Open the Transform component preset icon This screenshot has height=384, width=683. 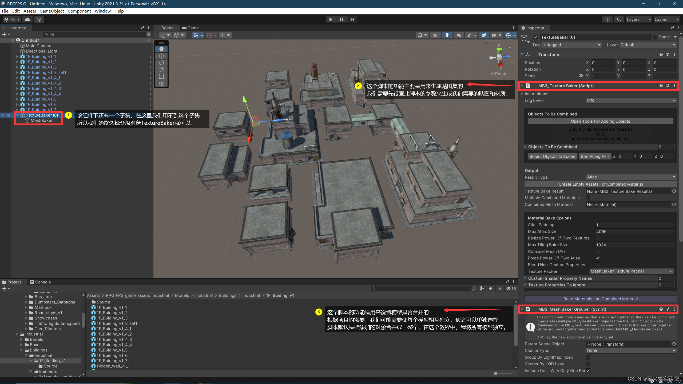click(668, 54)
